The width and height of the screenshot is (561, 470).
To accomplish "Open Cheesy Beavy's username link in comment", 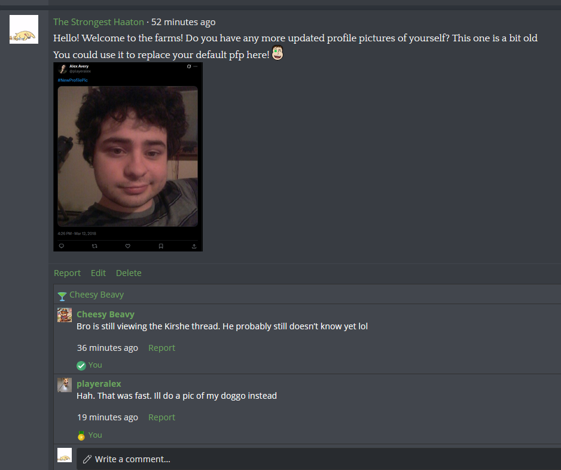I will [105, 314].
